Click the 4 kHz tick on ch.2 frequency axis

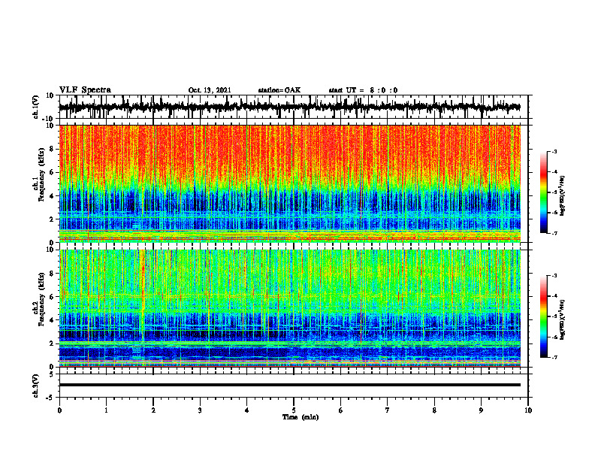pos(52,320)
